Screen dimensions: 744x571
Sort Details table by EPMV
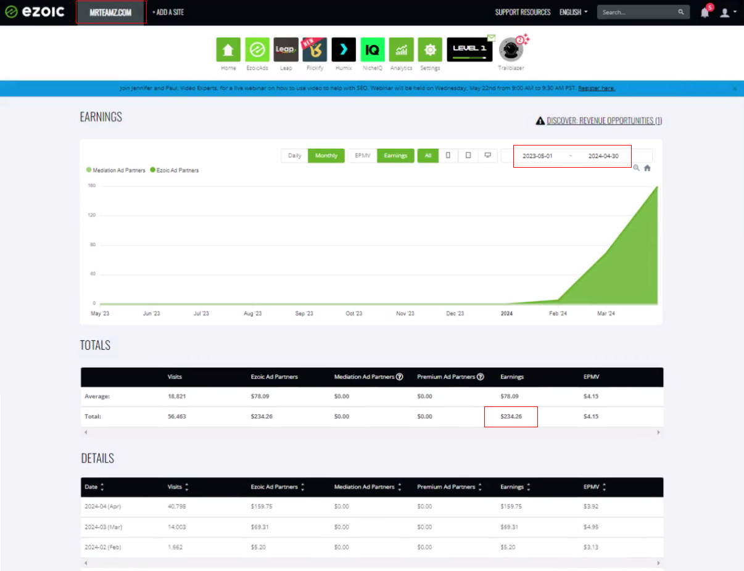coord(595,487)
